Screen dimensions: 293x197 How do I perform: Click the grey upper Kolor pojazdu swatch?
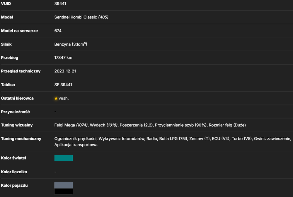64,185
